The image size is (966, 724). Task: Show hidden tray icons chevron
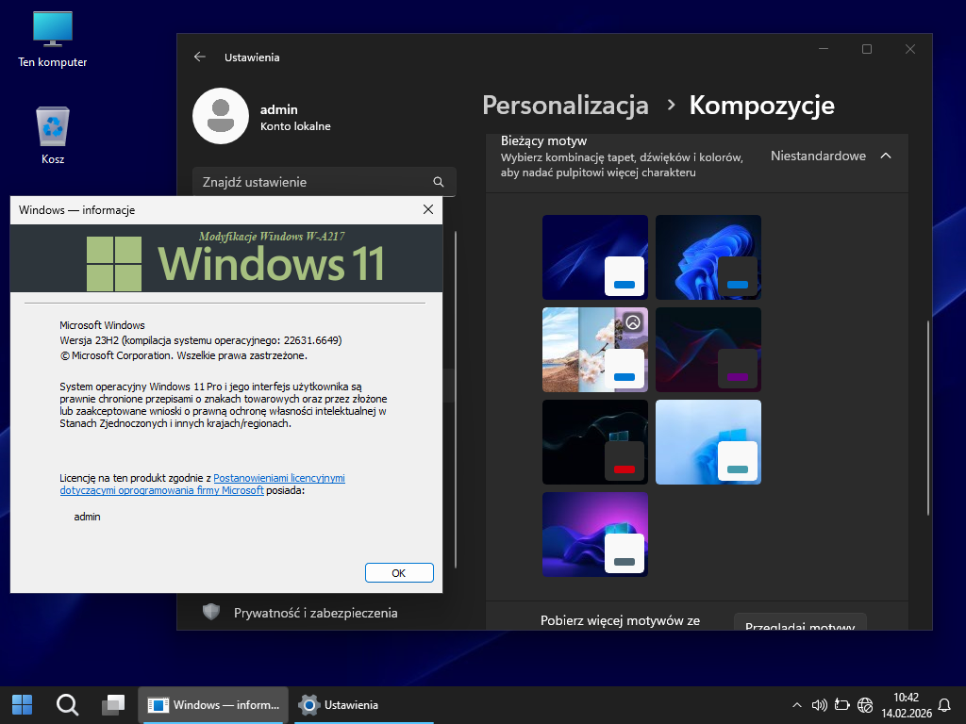click(797, 705)
